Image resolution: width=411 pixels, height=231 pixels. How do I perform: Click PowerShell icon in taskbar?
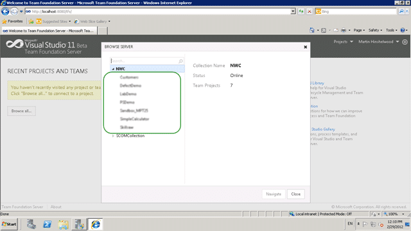point(47,225)
